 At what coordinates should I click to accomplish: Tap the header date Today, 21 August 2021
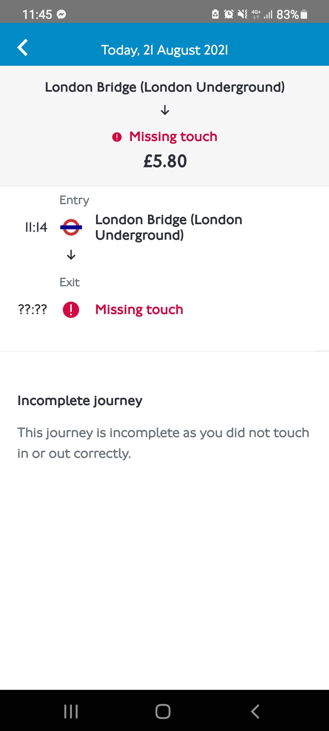164,50
